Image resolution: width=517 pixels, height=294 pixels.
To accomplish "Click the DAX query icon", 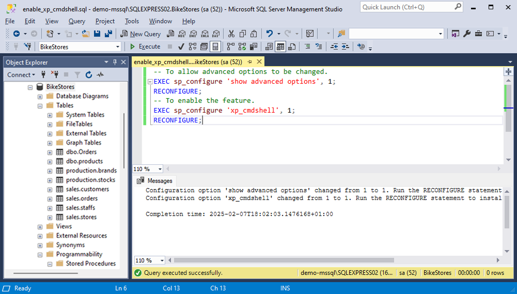I will (216, 34).
